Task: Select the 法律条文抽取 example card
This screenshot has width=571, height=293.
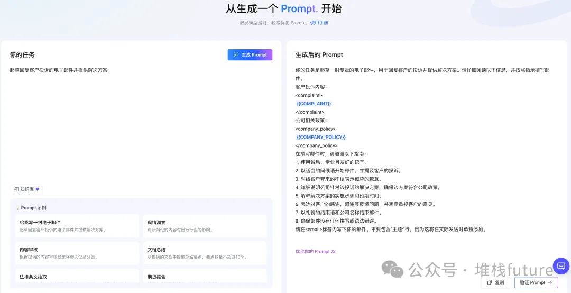Action: pyautogui.click(x=77, y=276)
